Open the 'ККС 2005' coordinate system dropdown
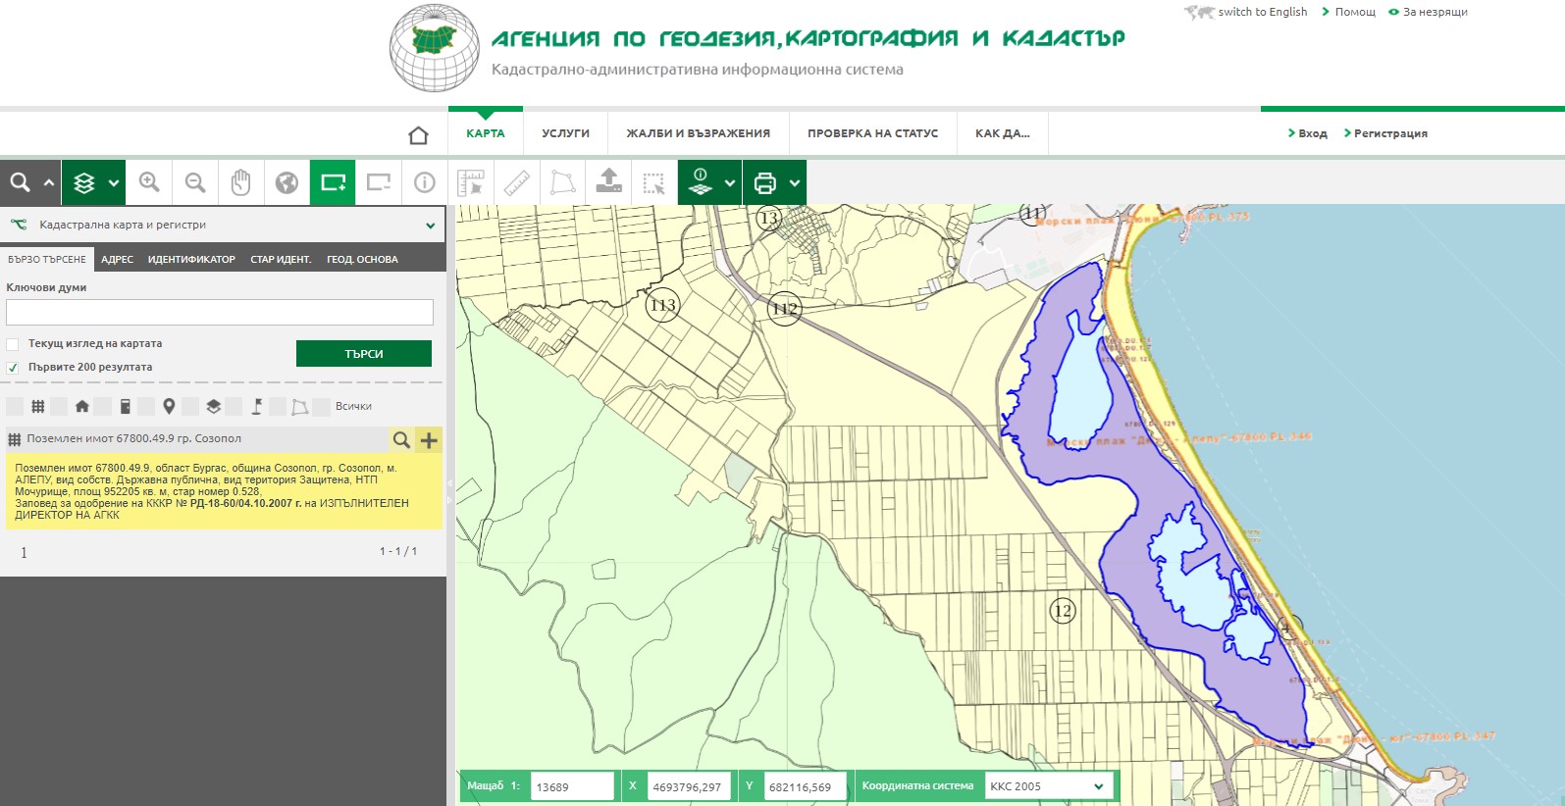 pos(1047,786)
